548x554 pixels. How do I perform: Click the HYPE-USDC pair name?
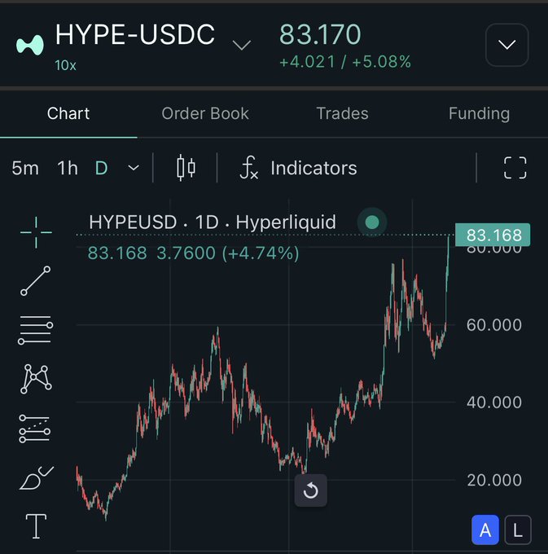click(x=135, y=34)
